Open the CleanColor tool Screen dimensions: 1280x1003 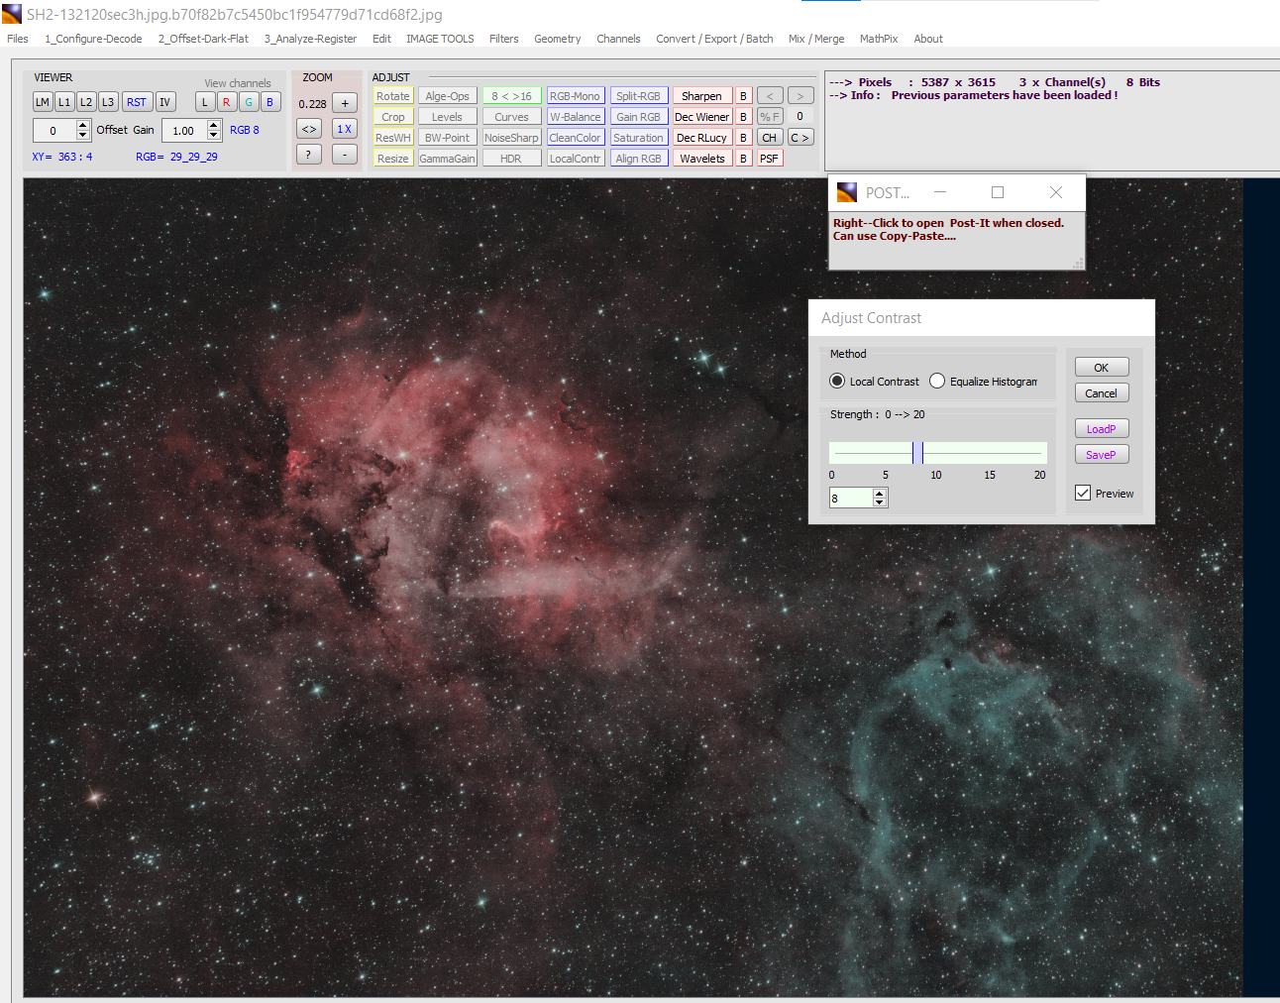(576, 138)
